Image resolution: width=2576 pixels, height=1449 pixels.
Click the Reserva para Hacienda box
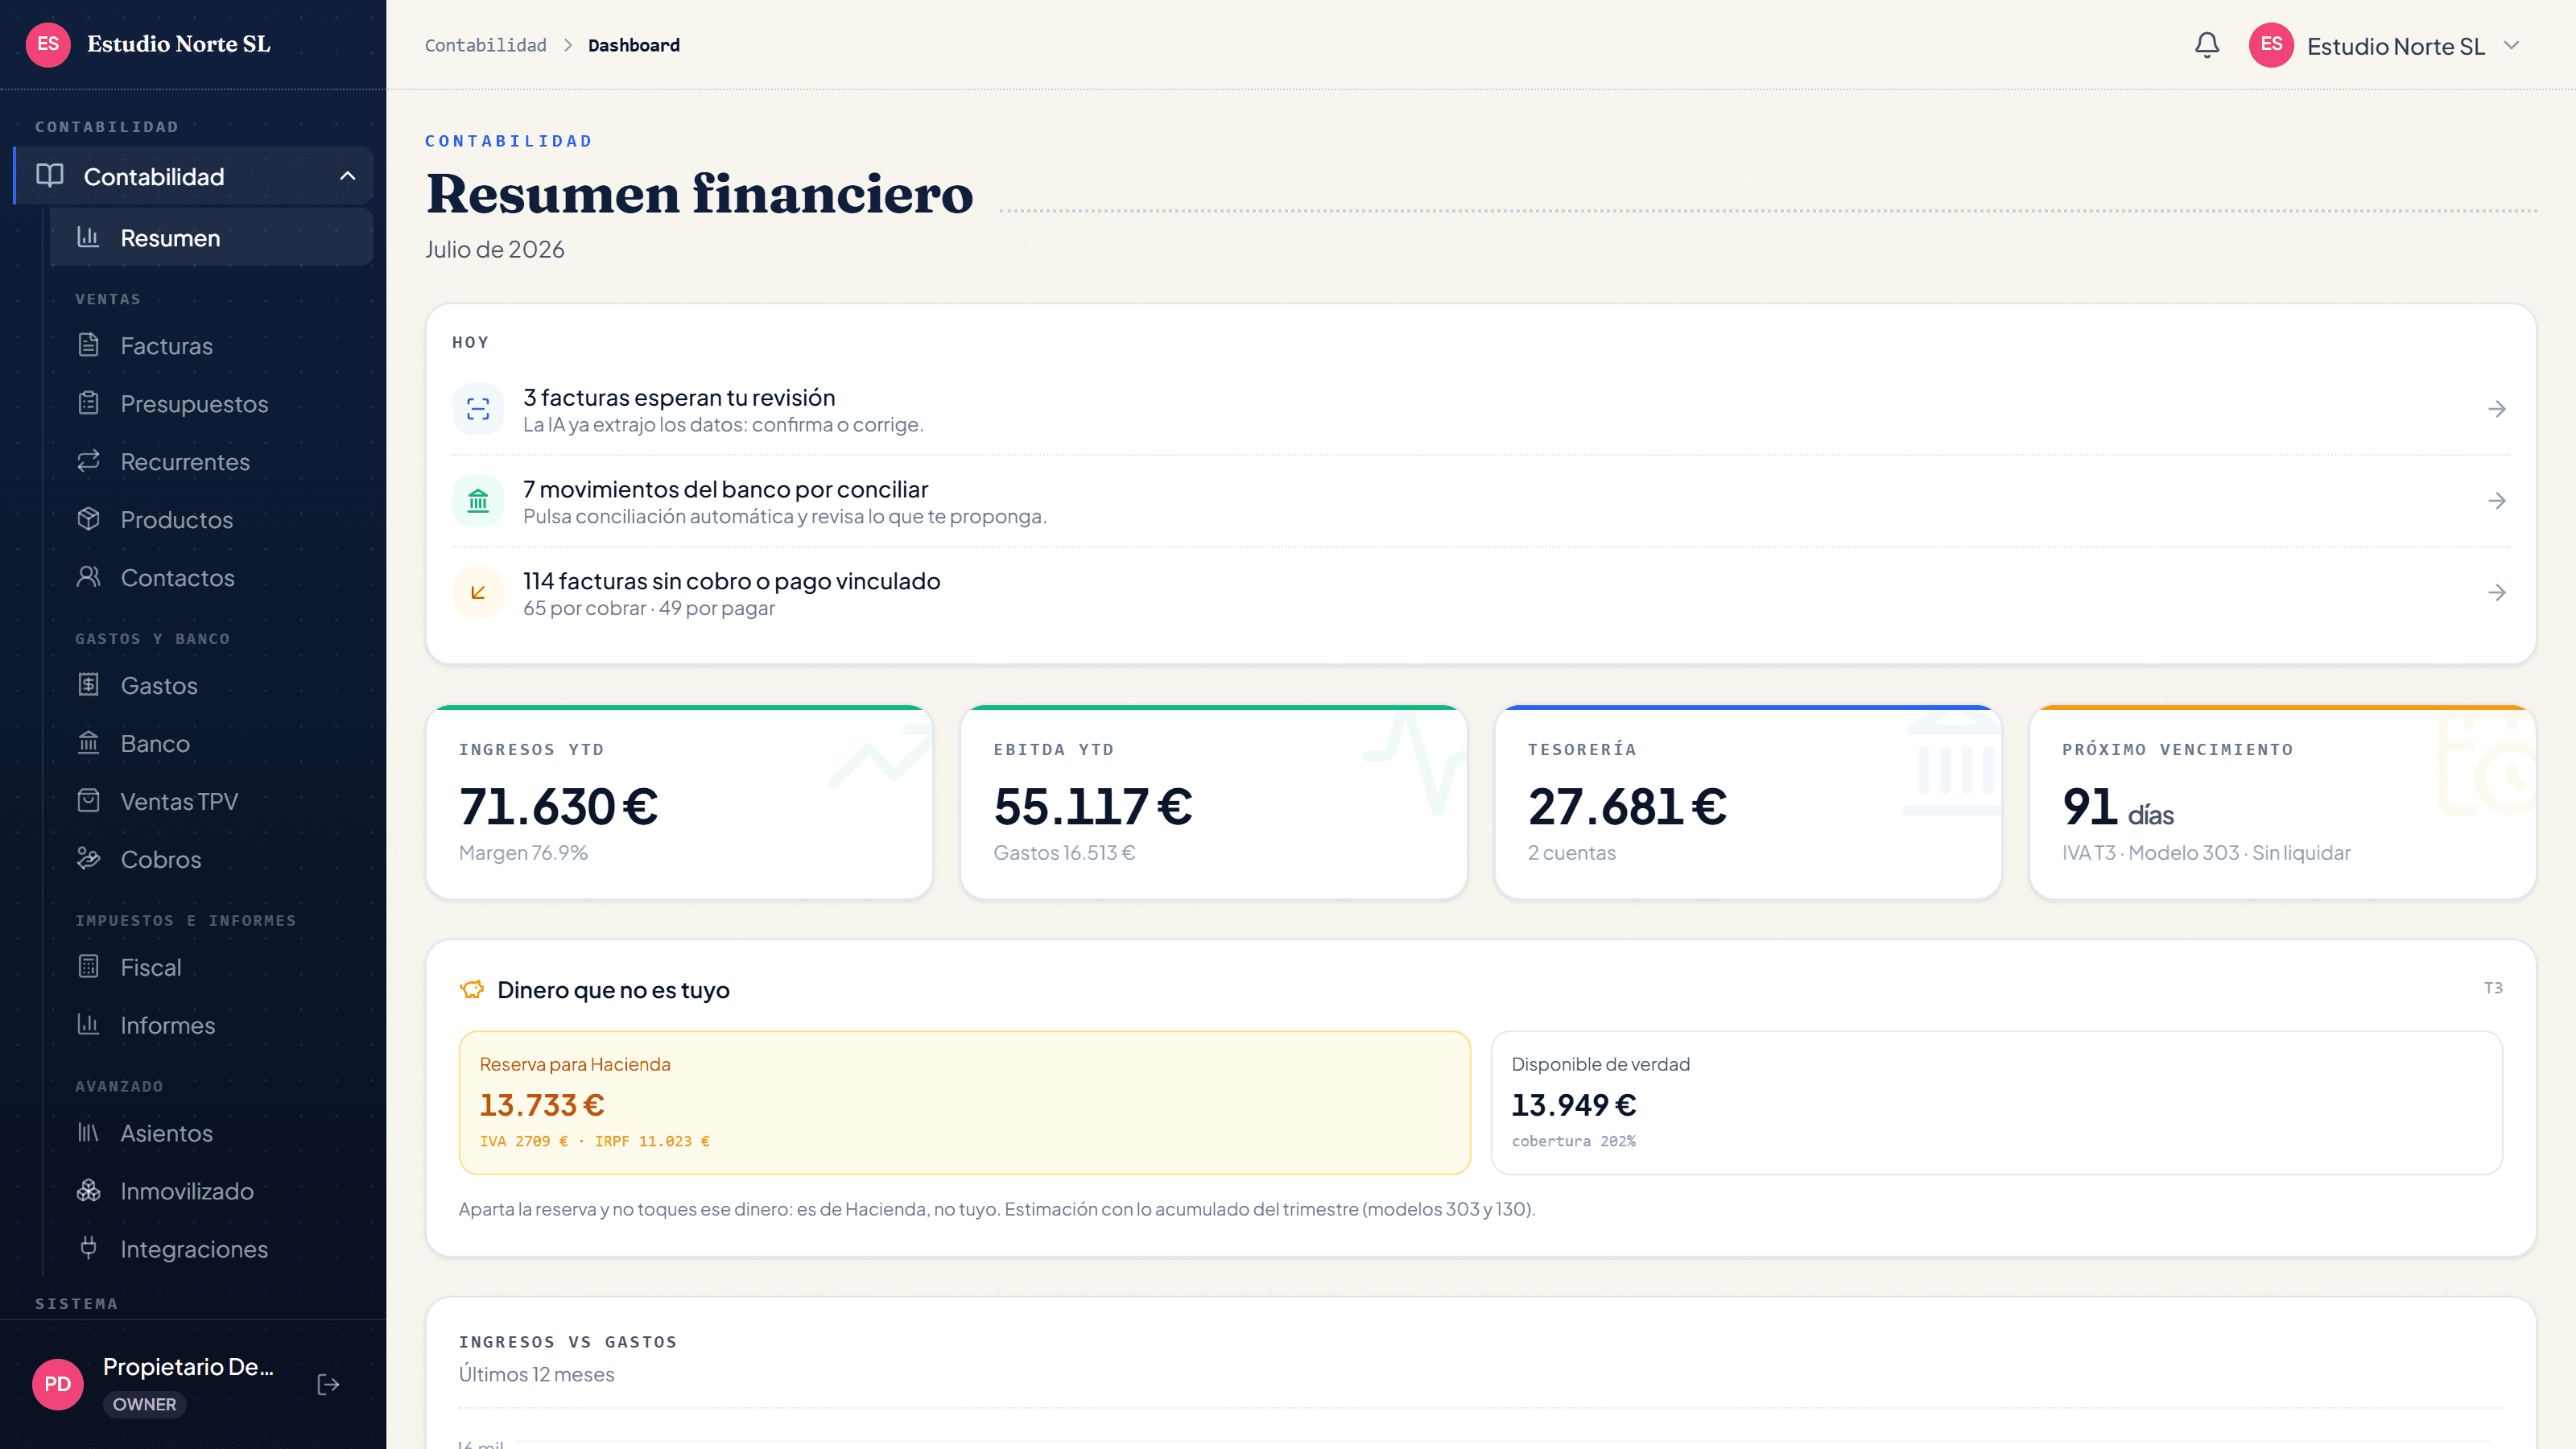[964, 1102]
